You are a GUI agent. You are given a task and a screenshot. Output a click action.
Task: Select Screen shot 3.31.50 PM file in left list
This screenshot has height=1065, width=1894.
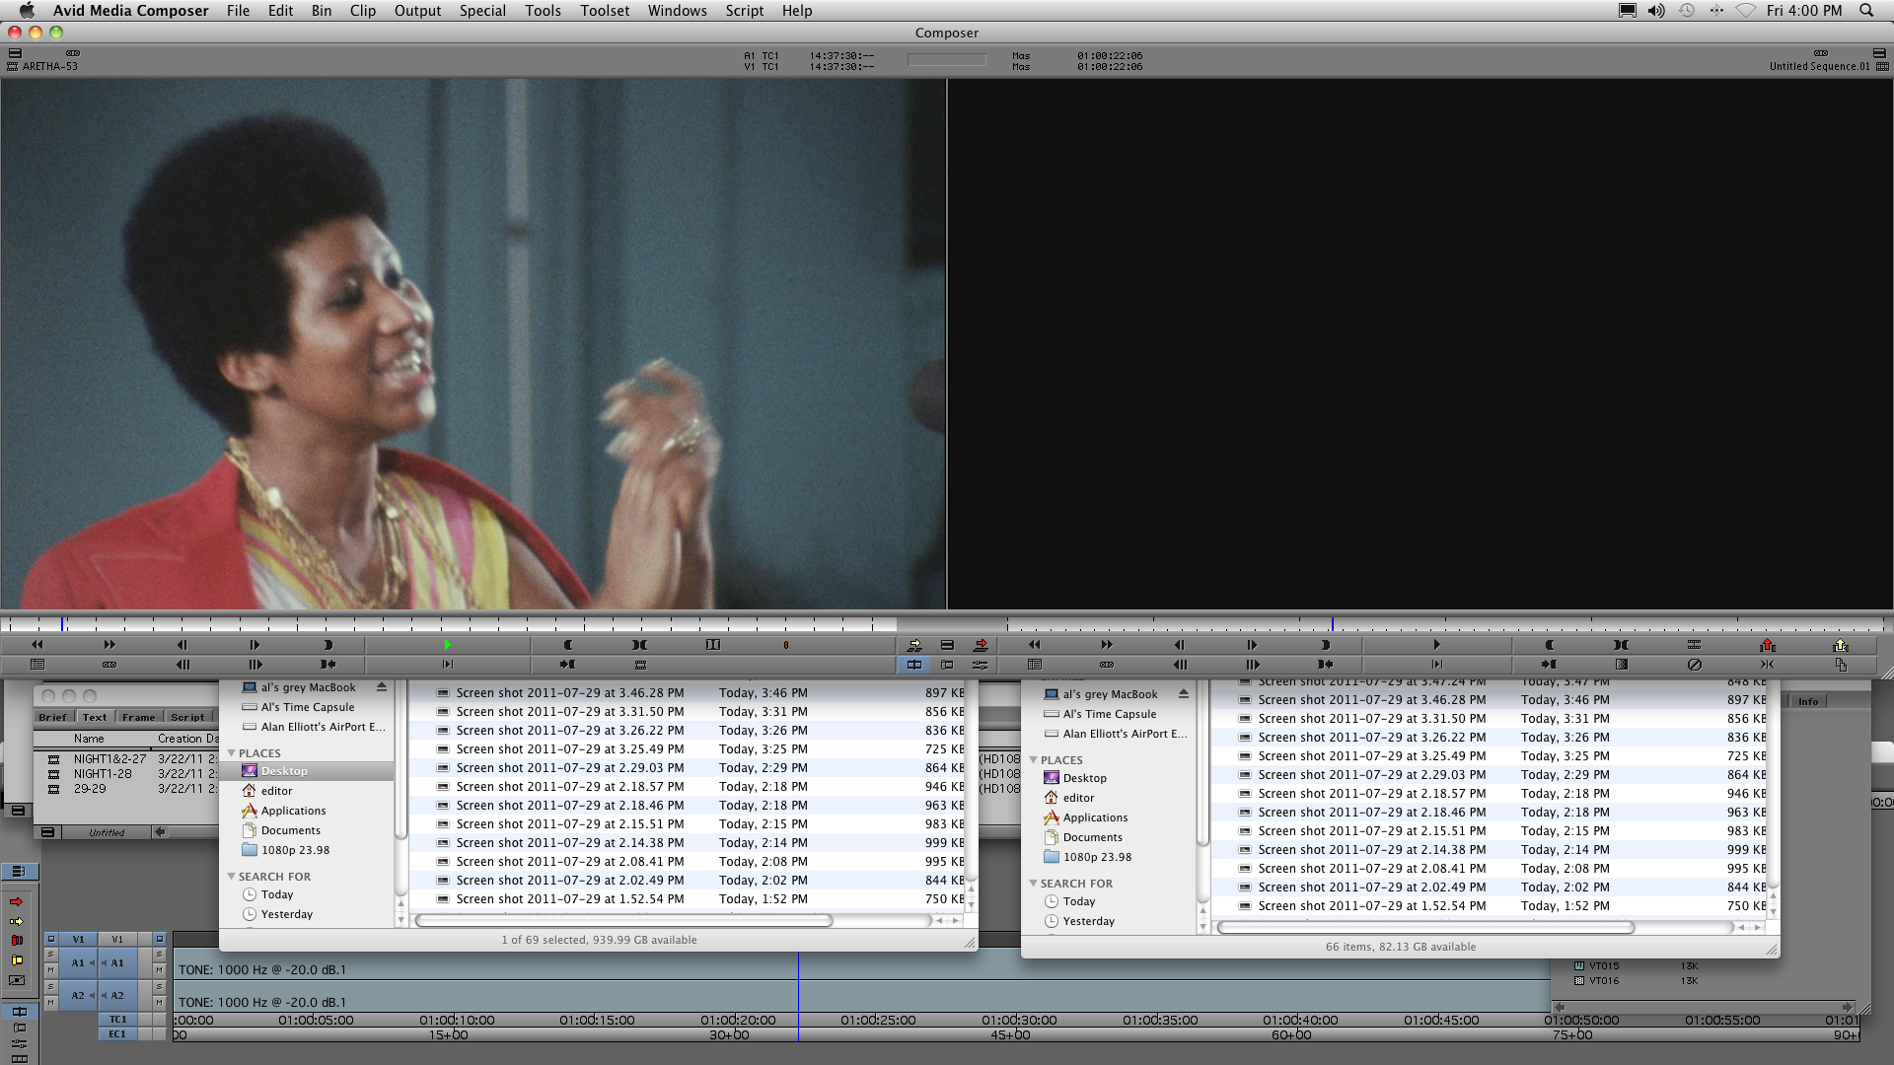pyautogui.click(x=569, y=711)
